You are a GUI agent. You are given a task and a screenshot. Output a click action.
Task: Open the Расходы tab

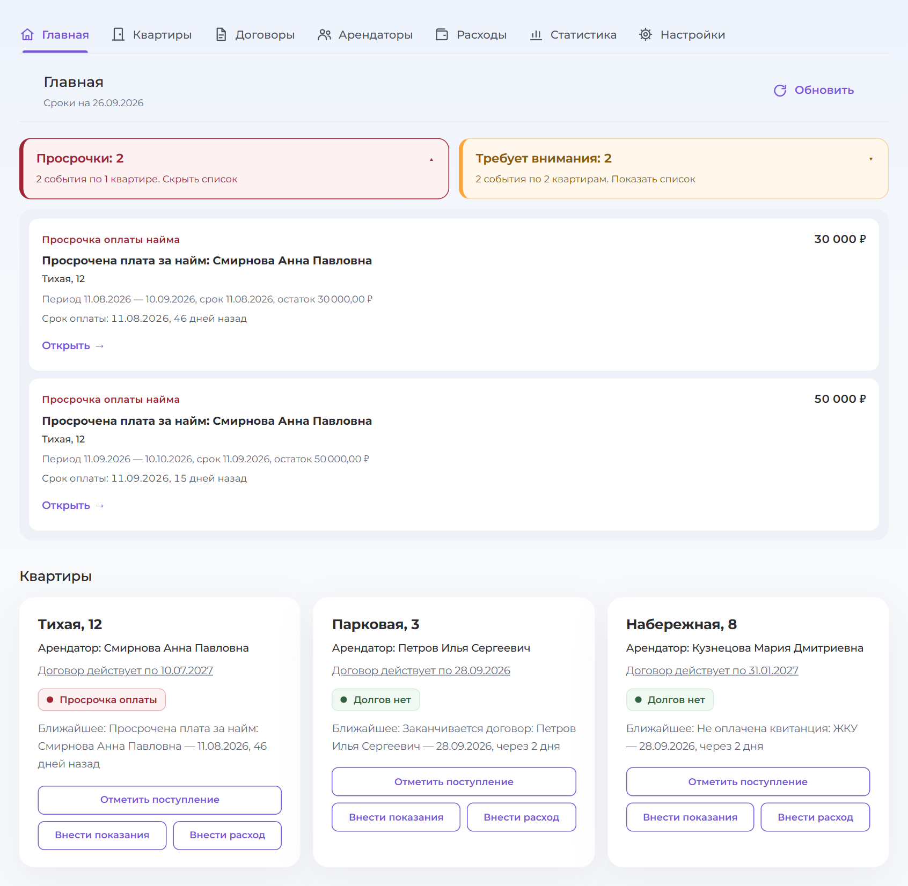471,35
